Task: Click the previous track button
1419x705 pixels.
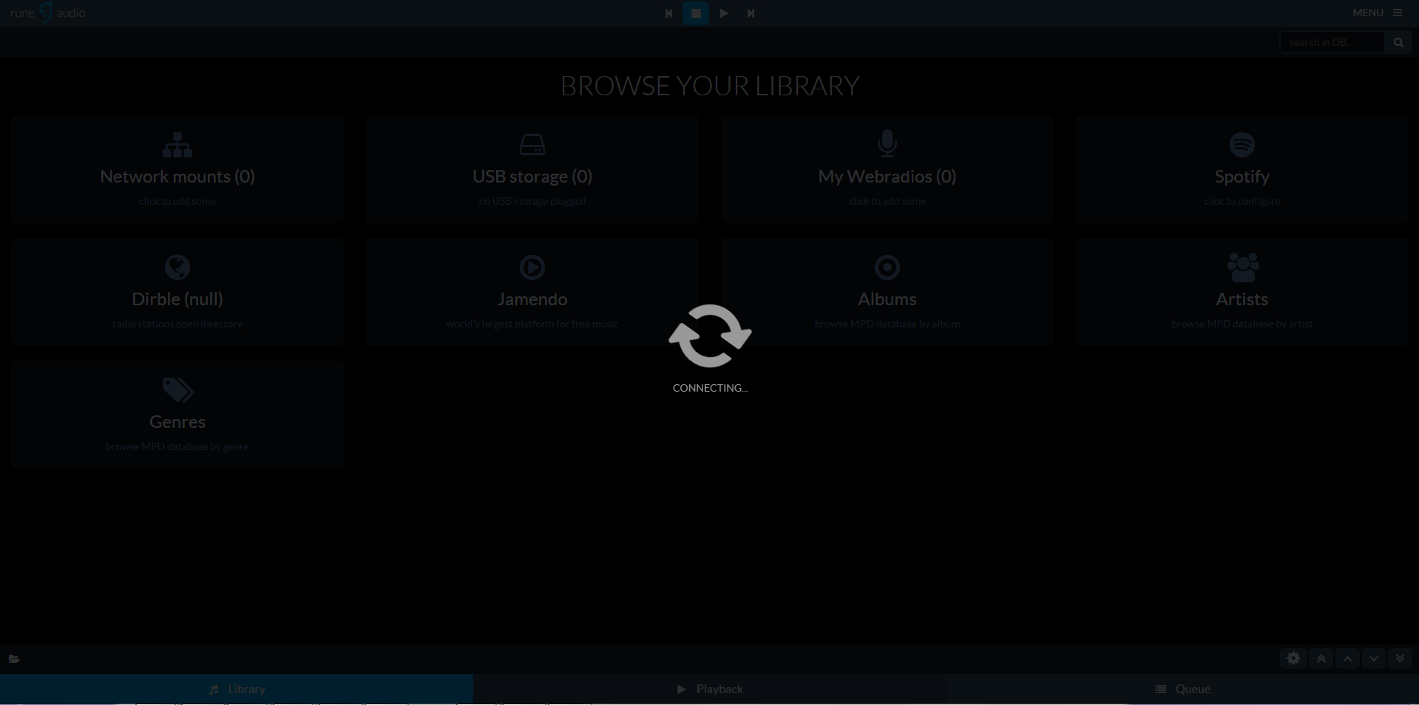Action: (x=668, y=13)
